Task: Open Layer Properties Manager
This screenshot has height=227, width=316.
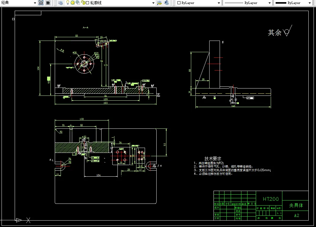Action: 61,3
